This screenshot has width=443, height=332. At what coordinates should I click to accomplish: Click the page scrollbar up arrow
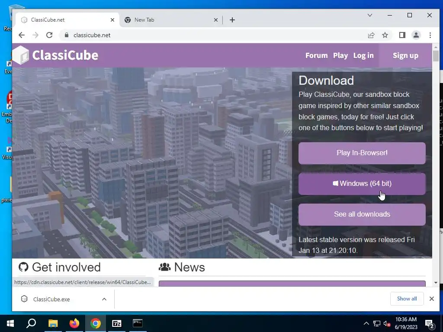pos(436,47)
